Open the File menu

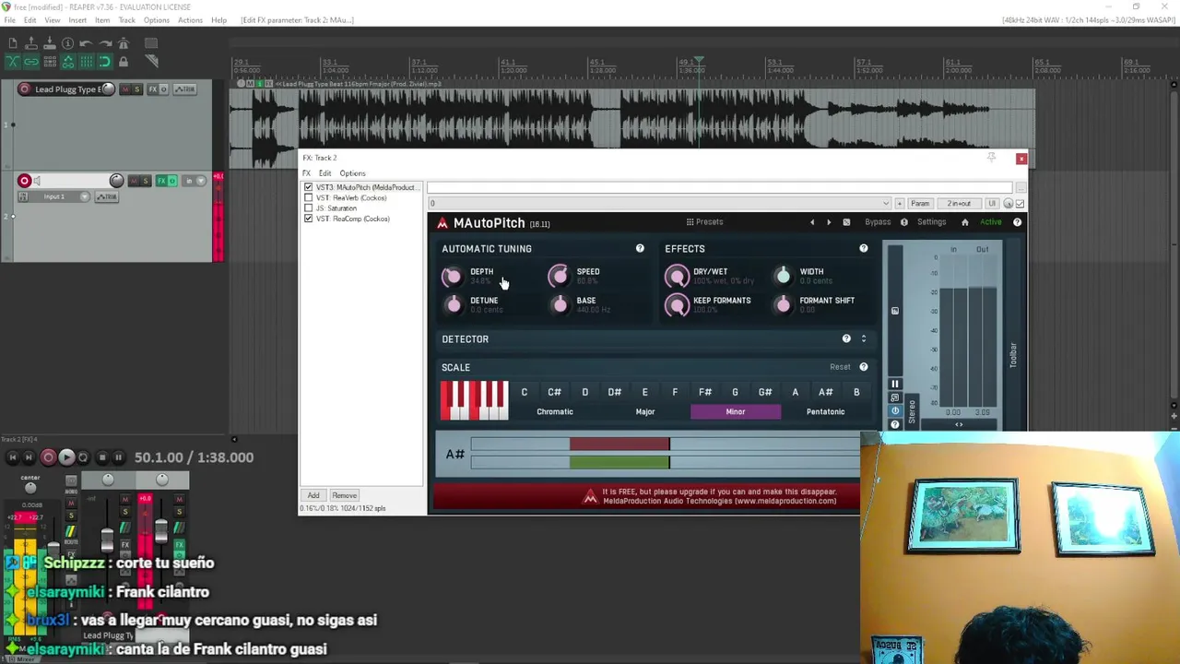[9, 20]
